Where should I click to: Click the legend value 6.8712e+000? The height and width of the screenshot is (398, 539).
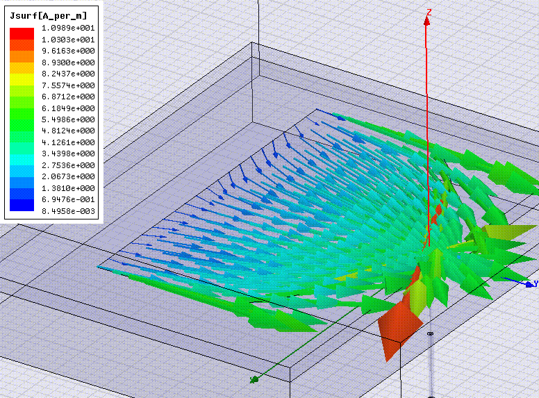[68, 97]
